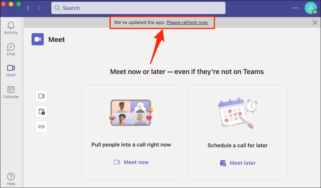Open the Calendar section
The width and height of the screenshot is (321, 188).
(x=11, y=92)
